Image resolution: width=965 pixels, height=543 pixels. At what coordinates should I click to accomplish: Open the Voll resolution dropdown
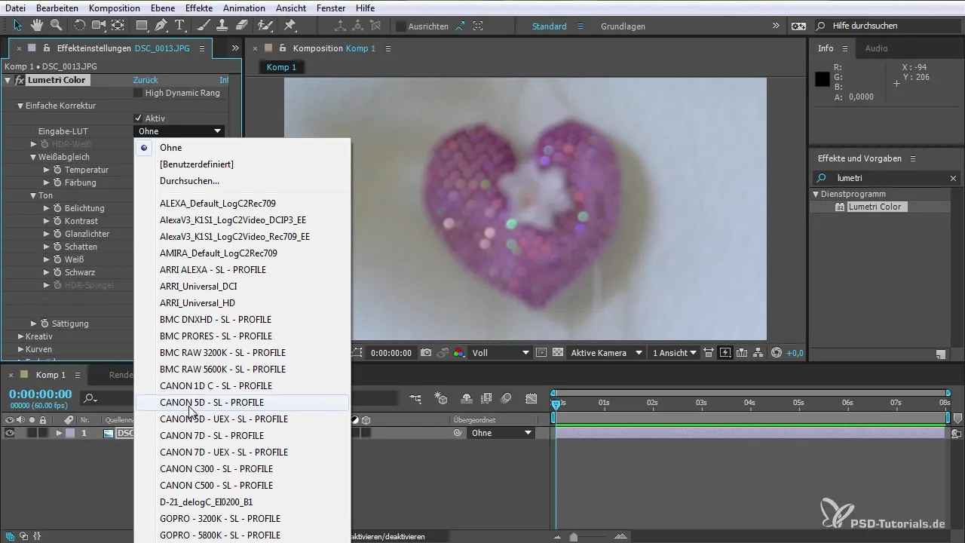[x=501, y=353]
